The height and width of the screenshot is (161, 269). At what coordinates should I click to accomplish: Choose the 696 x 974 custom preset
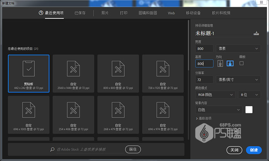(x=163, y=115)
